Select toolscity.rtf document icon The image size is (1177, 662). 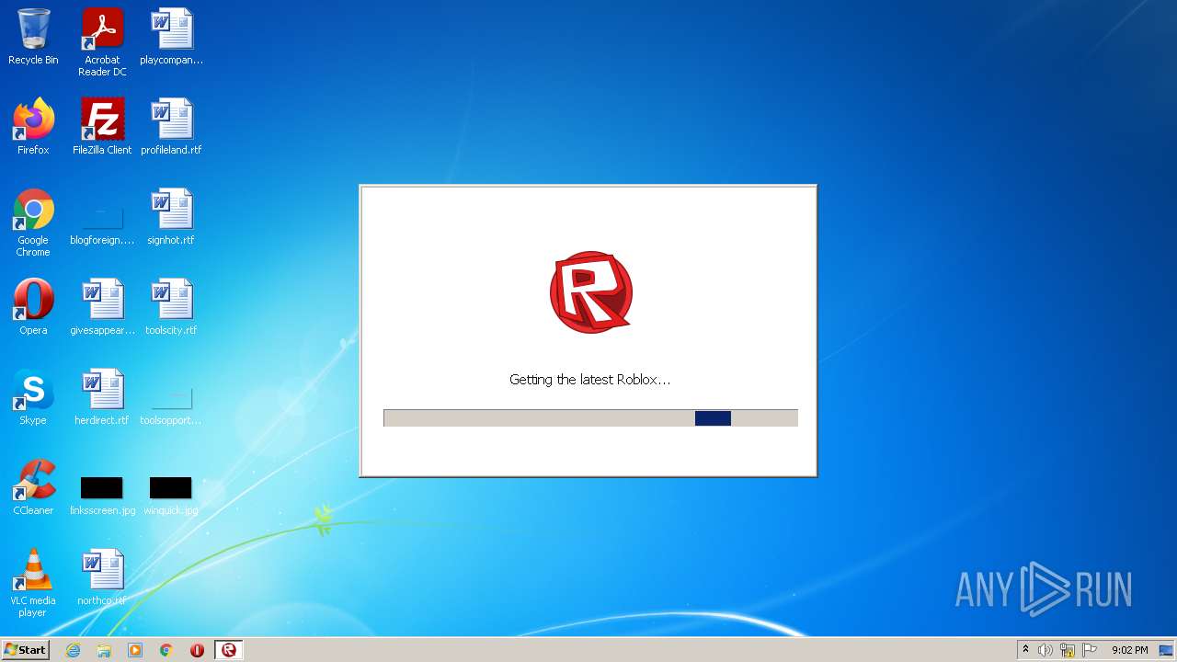click(171, 307)
